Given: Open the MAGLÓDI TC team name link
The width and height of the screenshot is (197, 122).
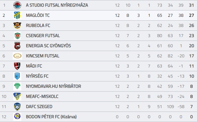Looking at the screenshot, I should [38, 15].
